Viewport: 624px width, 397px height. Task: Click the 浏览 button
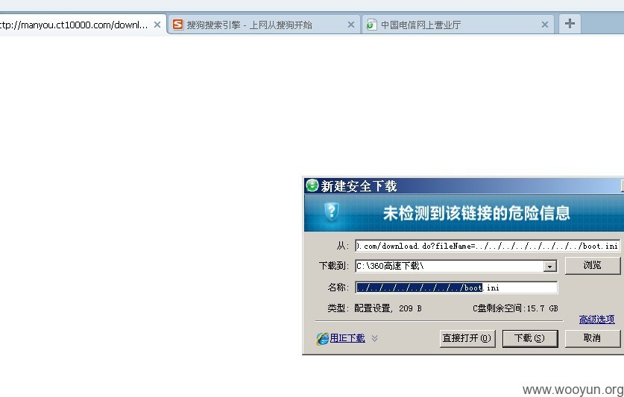[592, 265]
